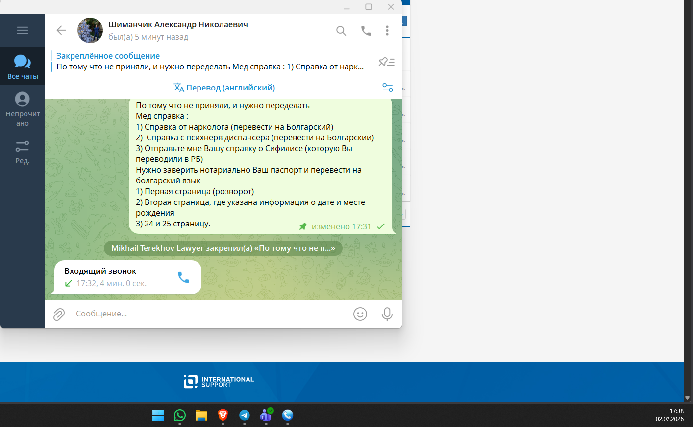
Task: Open translation settings icon in translate bar
Action: (388, 88)
